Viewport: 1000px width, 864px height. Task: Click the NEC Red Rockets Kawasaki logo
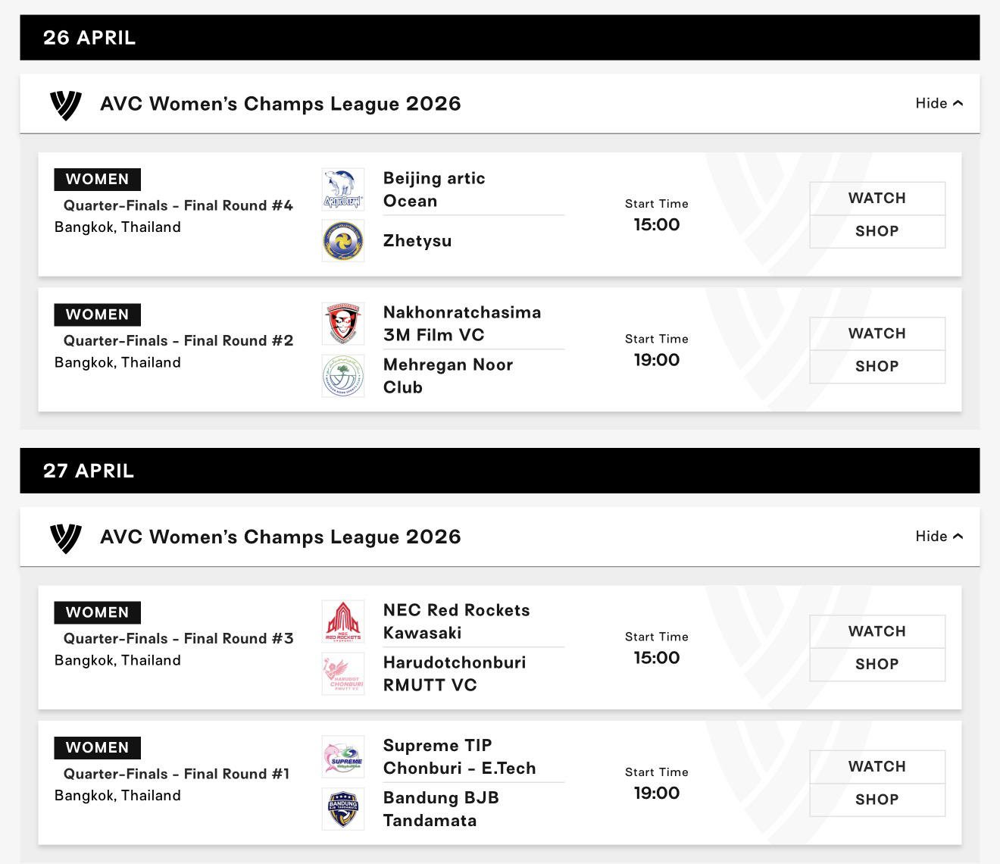[343, 621]
